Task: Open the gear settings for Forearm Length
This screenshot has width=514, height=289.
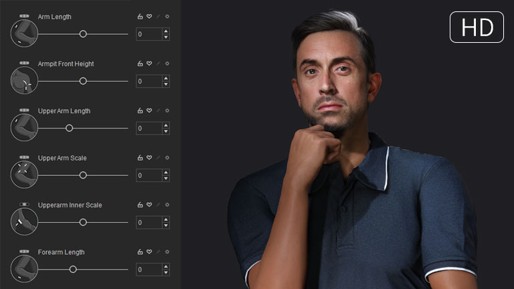Action: 167,252
